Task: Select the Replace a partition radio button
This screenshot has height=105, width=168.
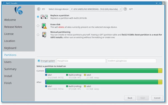Action: tap(38, 17)
